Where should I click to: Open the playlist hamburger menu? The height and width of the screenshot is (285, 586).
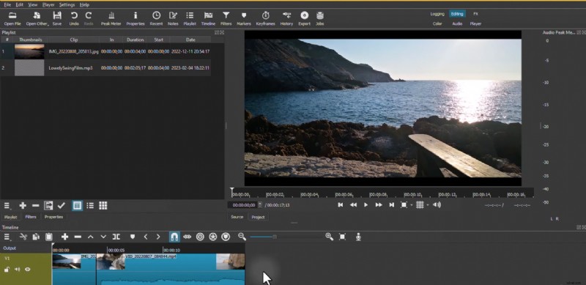(x=7, y=206)
